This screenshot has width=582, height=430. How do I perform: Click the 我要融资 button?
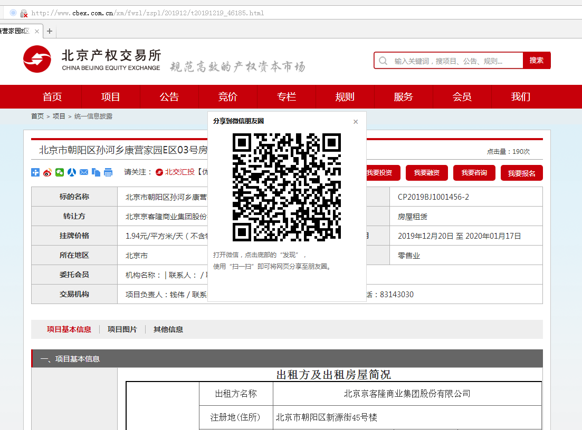pyautogui.click(x=427, y=173)
